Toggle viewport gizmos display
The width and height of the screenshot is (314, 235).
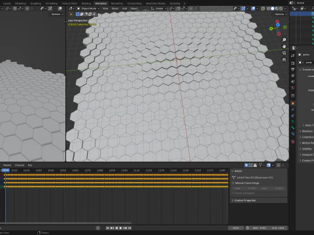[x=243, y=8]
